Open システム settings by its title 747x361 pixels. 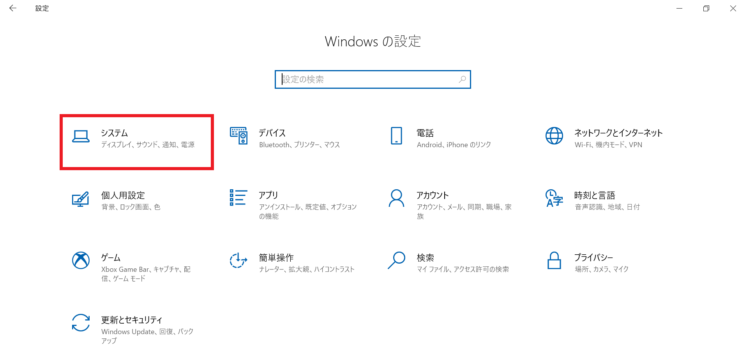click(114, 133)
